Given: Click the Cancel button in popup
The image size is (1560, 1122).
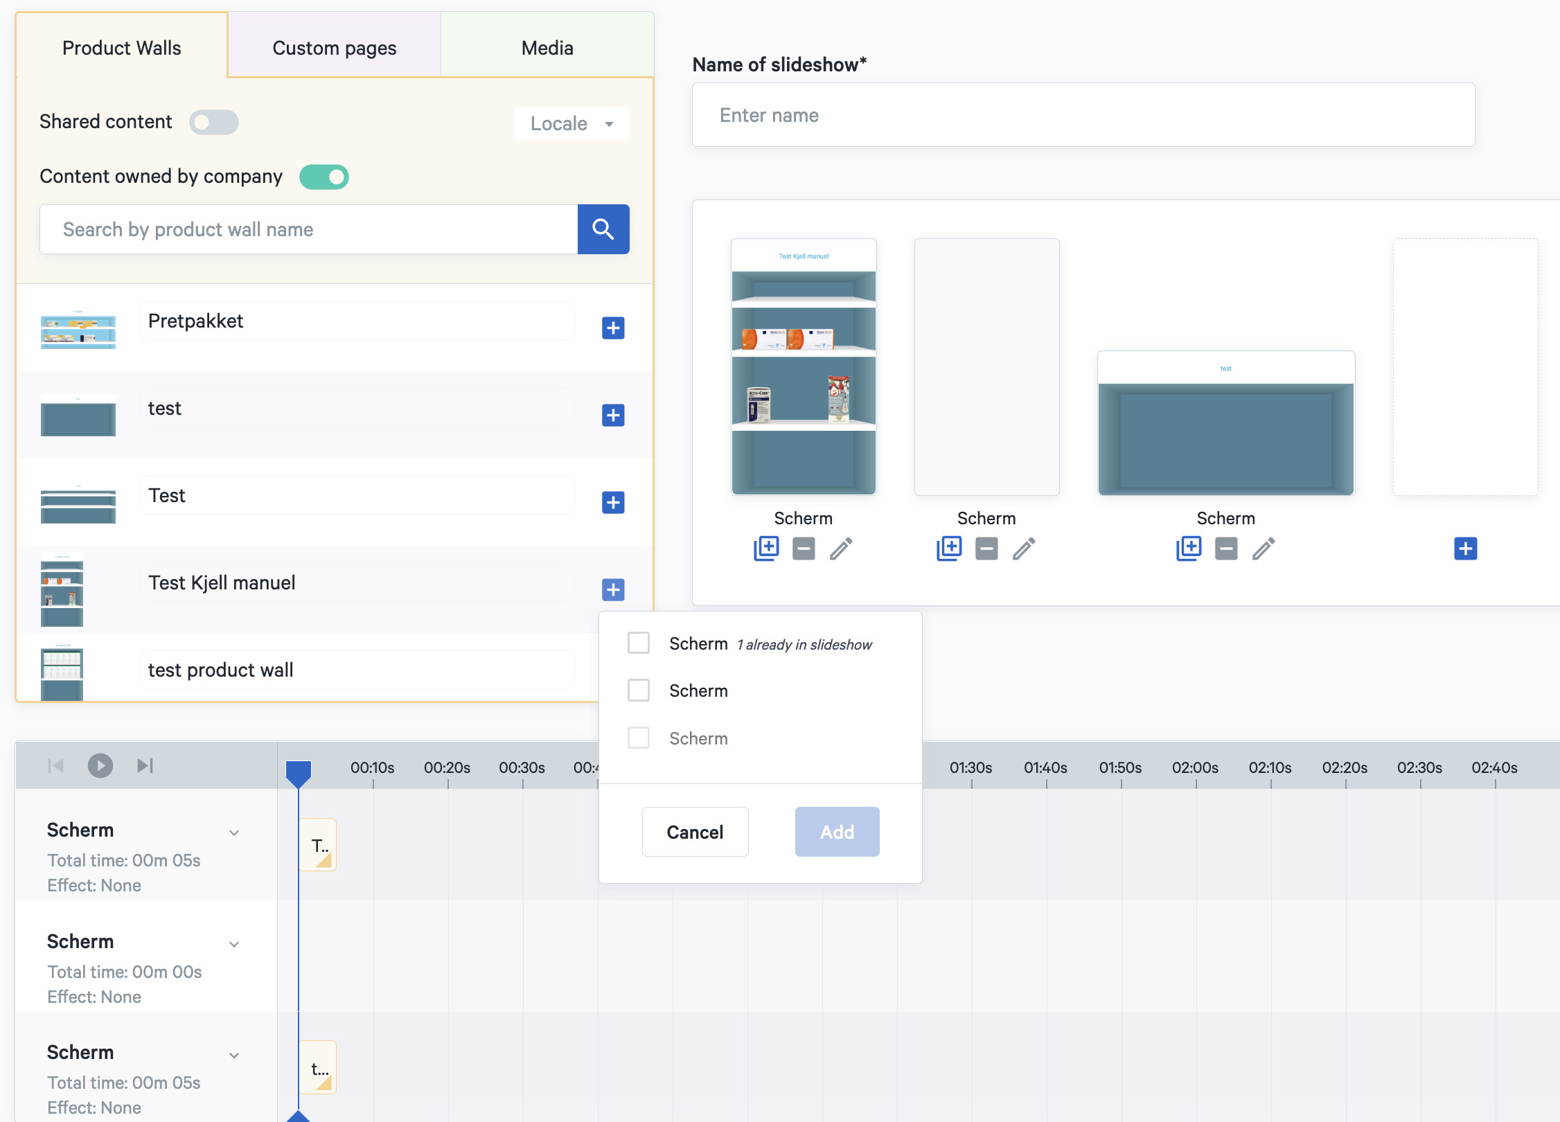Looking at the screenshot, I should [x=695, y=832].
